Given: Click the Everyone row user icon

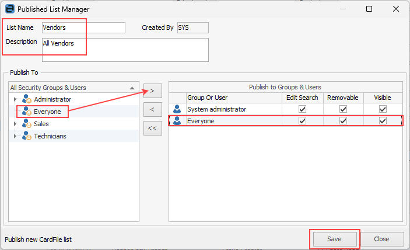Looking at the screenshot, I should 177,121.
